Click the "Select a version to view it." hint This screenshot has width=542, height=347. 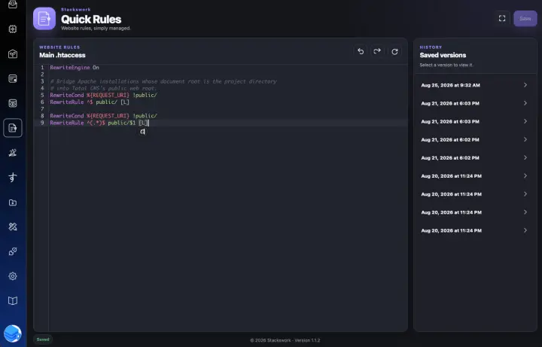[446, 65]
